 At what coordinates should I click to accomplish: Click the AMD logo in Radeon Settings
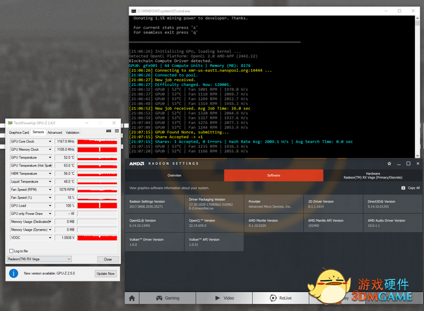coord(136,164)
